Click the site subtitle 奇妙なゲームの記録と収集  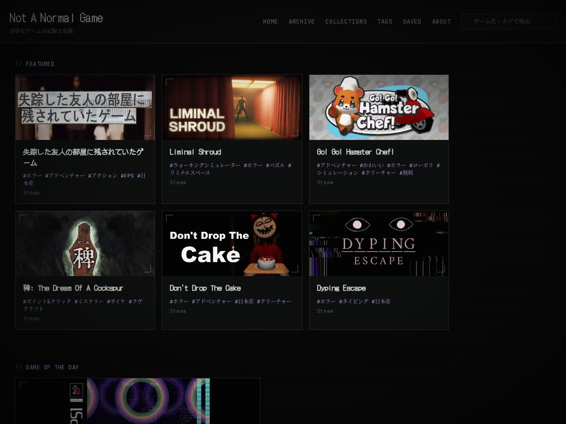point(42,31)
